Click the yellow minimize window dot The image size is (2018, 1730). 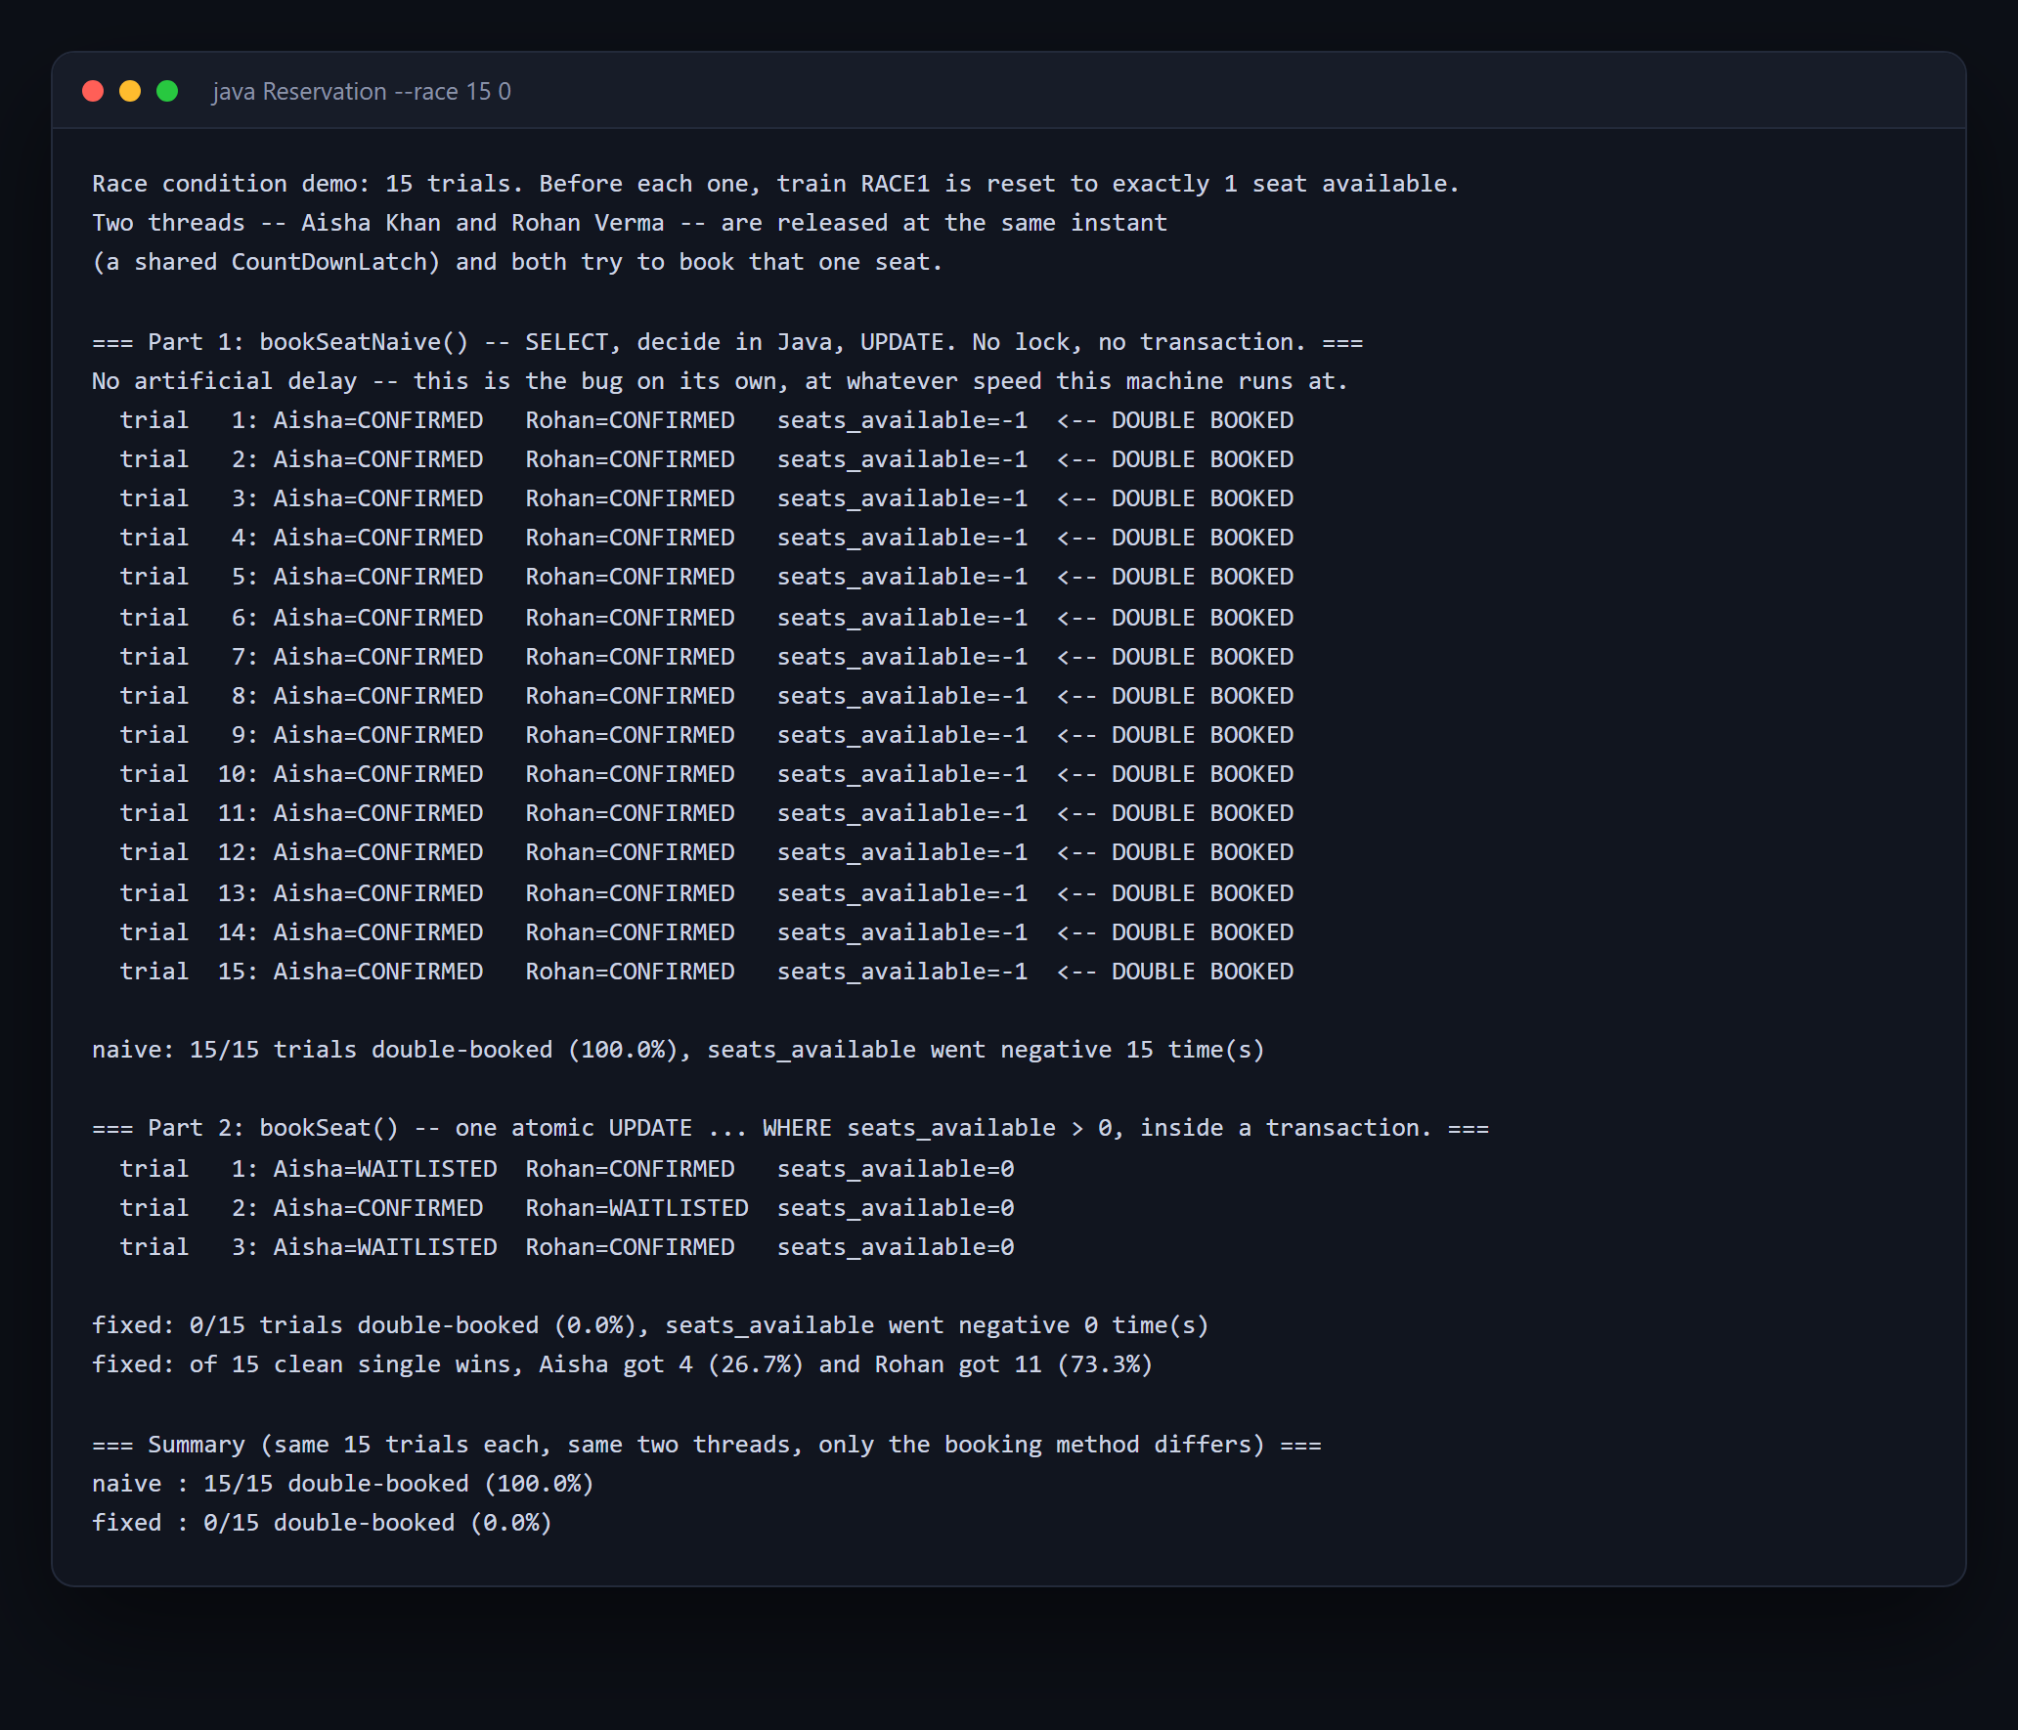[130, 91]
